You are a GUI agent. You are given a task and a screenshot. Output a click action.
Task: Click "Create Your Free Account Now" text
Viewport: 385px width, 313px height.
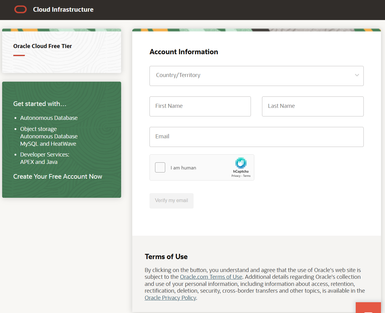[x=57, y=176]
